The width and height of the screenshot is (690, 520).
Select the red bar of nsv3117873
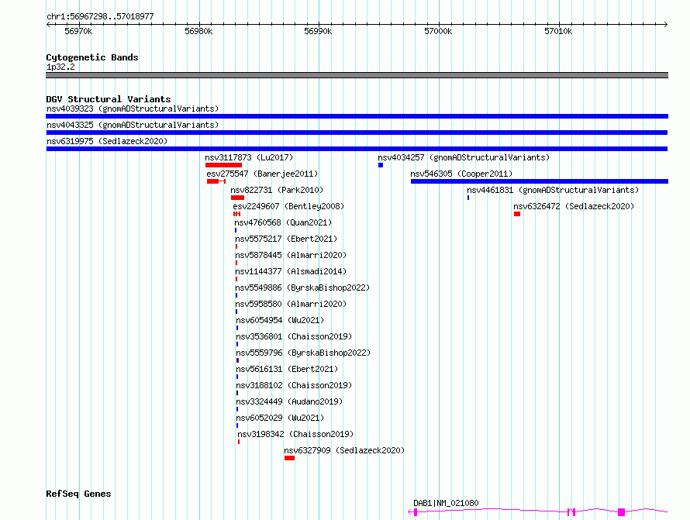click(223, 165)
